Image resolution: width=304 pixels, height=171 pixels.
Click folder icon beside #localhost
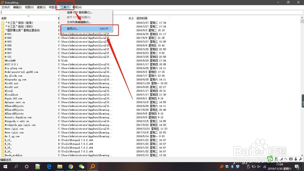click(x=2, y=95)
